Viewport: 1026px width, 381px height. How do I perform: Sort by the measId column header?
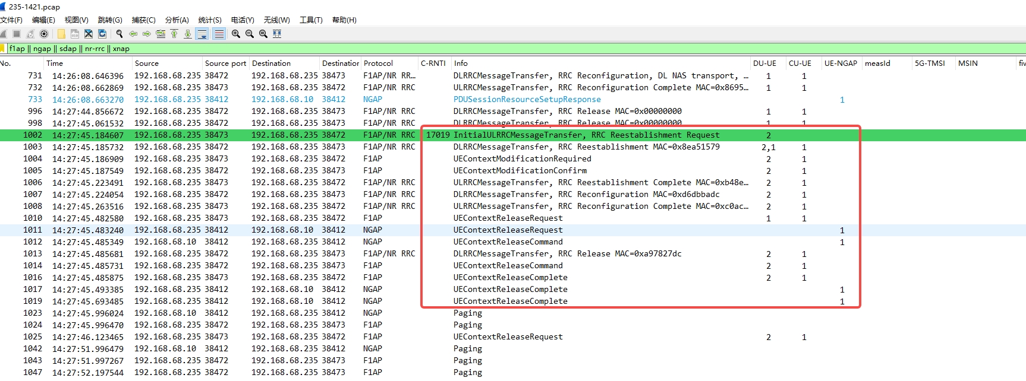pos(886,63)
